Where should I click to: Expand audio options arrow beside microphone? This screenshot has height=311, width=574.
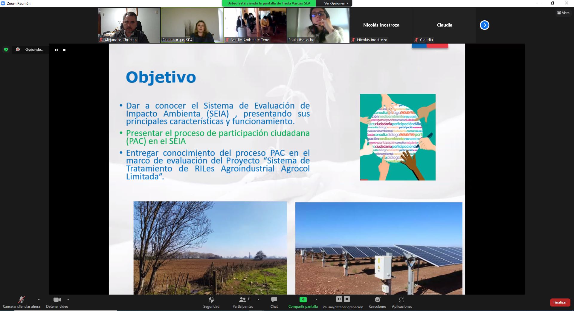[39, 300]
